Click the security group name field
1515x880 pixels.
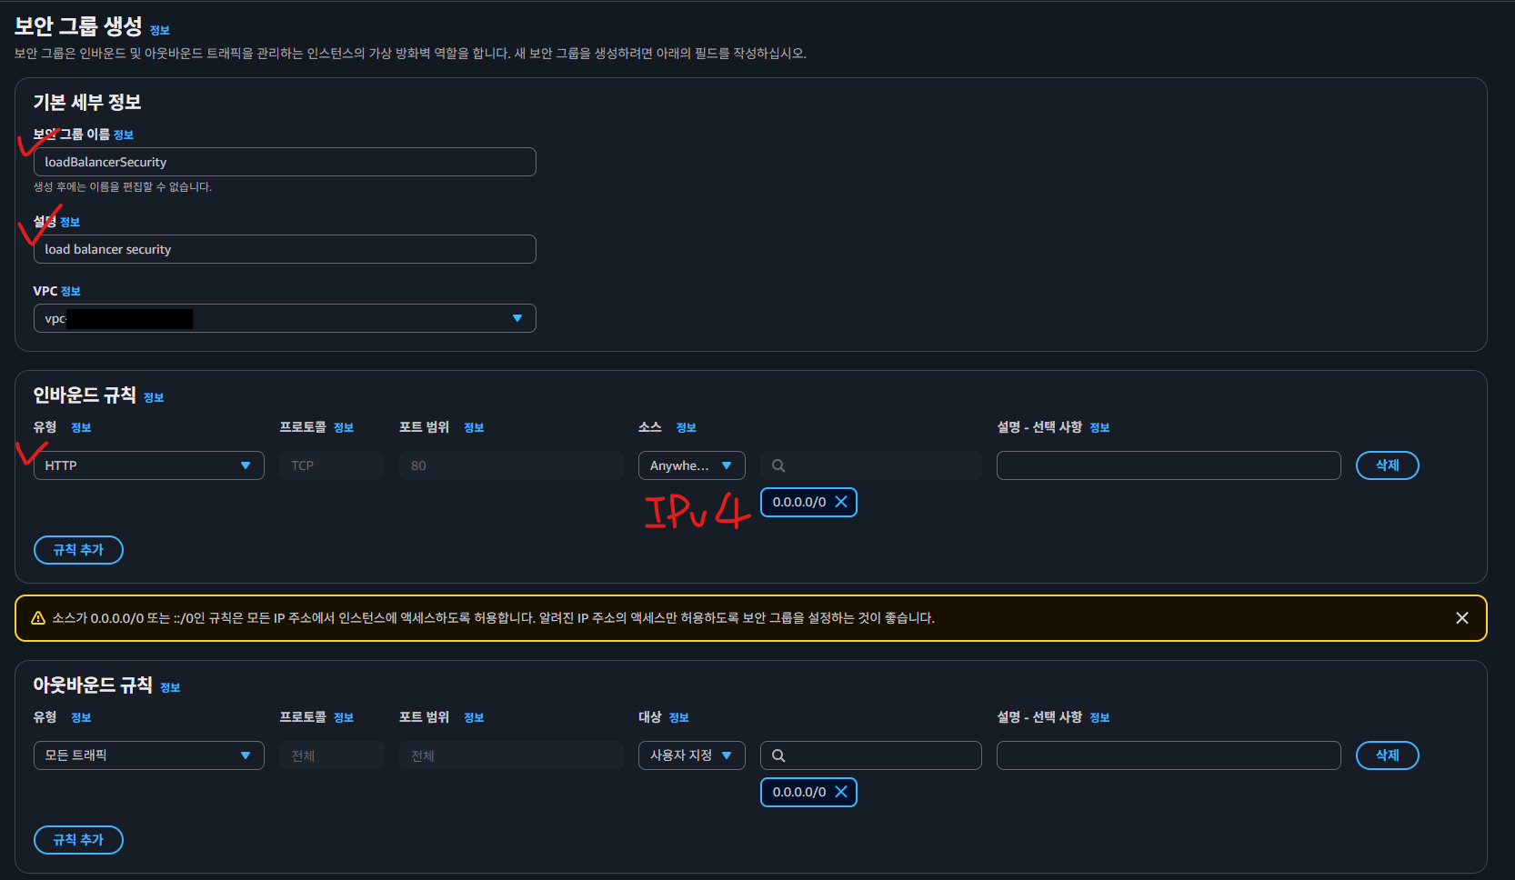point(285,162)
